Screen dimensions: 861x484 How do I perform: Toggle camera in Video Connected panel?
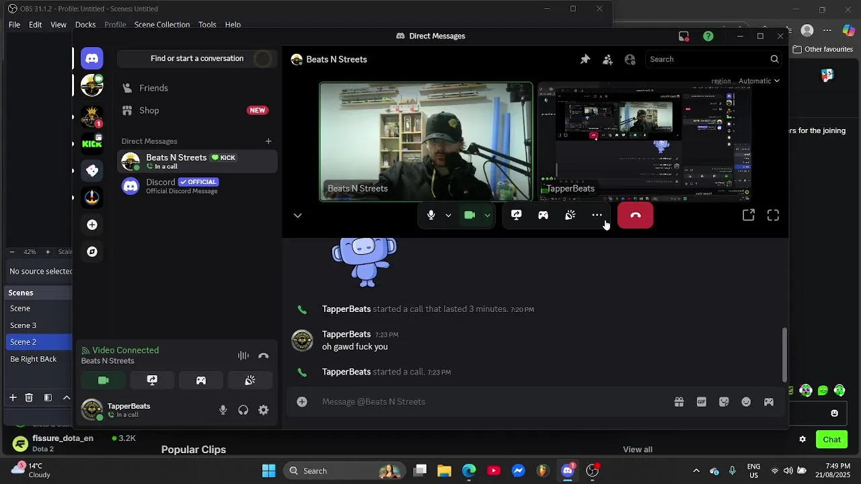(104, 380)
